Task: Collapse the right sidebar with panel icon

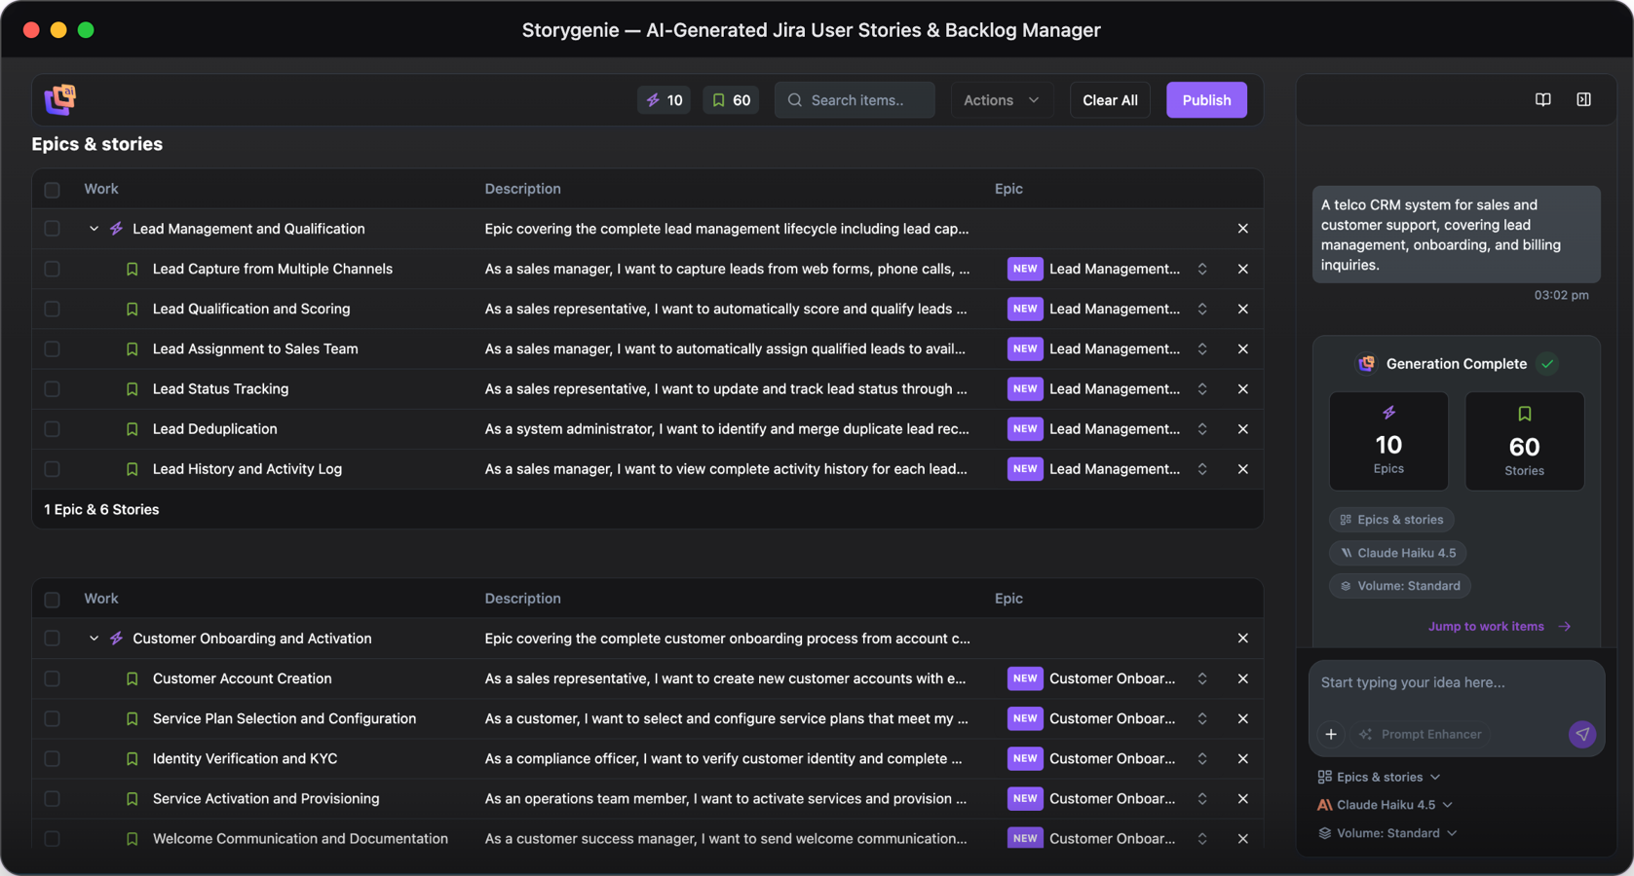Action: tap(1583, 99)
